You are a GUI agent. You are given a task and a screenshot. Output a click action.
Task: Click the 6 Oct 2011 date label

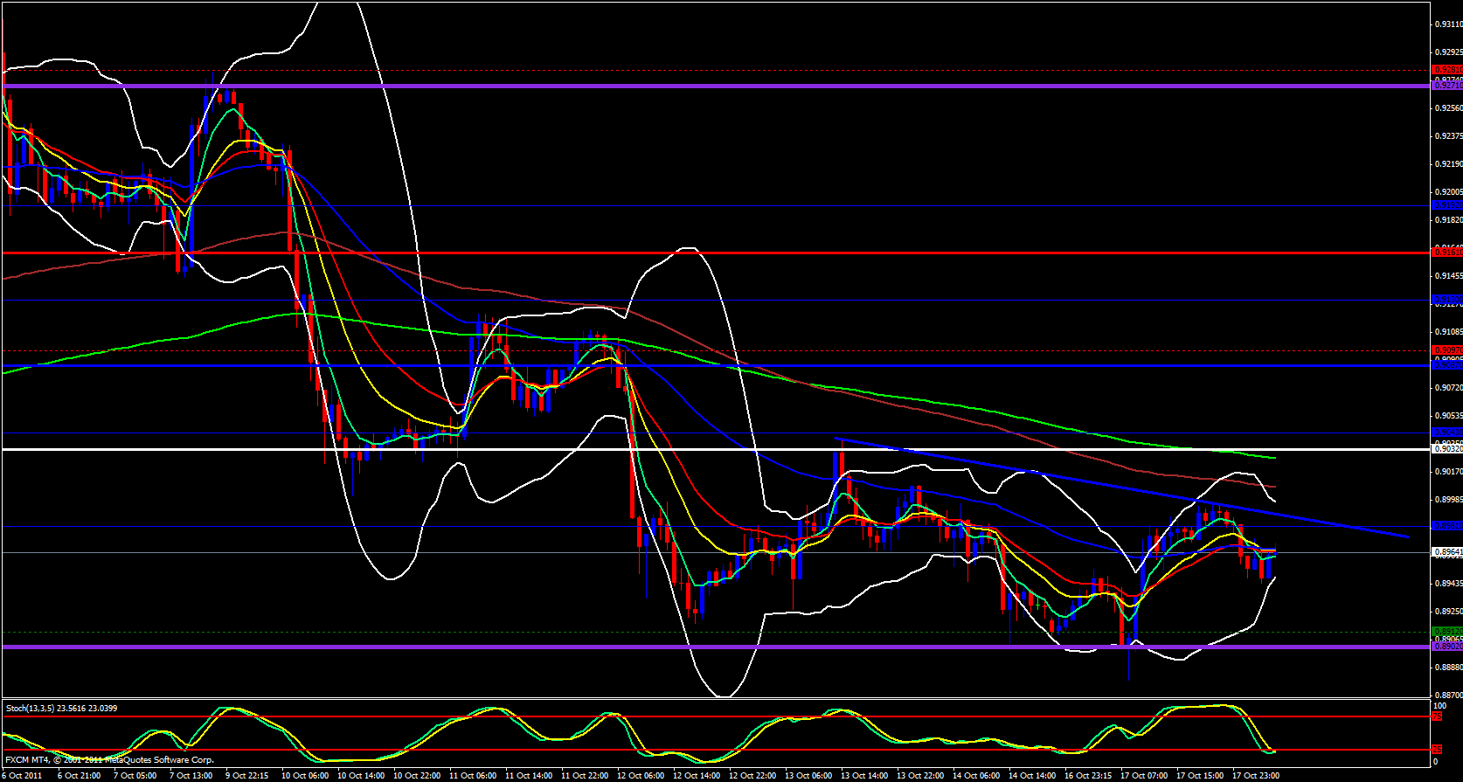23,776
